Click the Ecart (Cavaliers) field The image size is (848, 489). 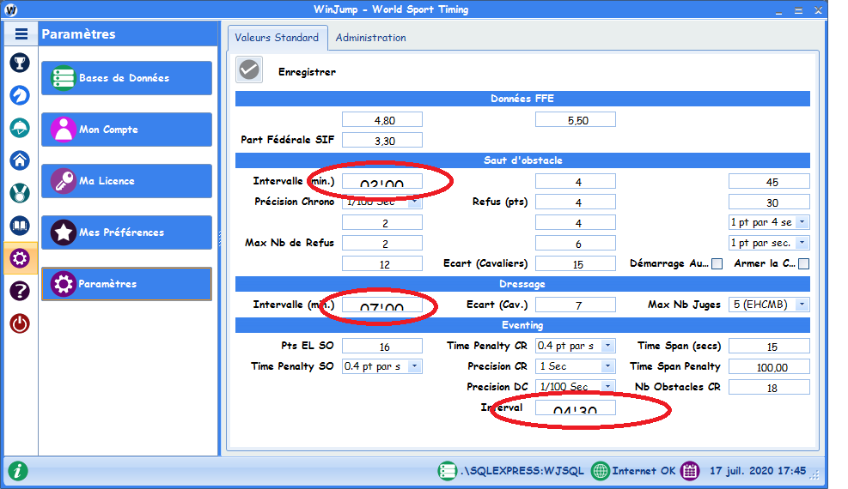click(x=576, y=264)
